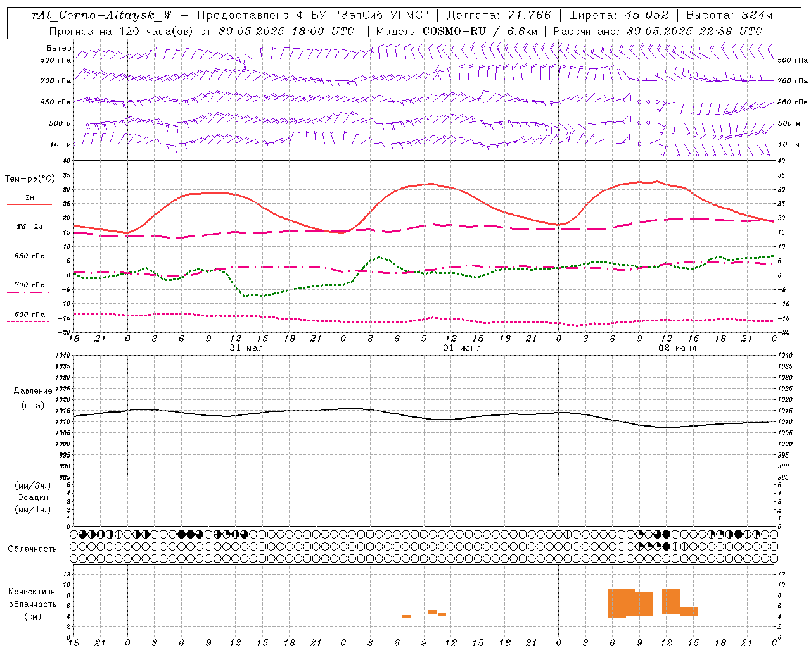Click the Давление panel label
The image size is (811, 648).
click(33, 391)
